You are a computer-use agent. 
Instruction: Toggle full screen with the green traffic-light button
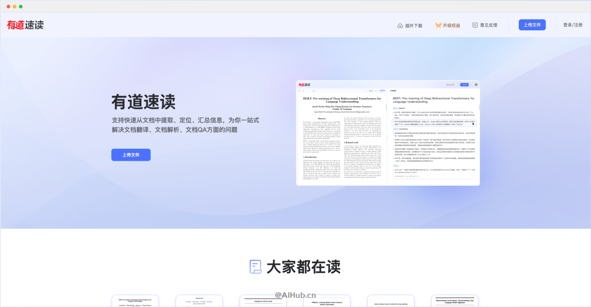(x=21, y=6)
